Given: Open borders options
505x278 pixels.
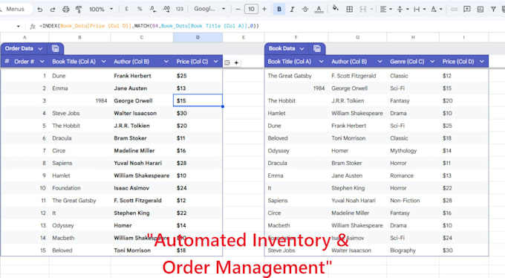Looking at the screenshot, I should 350,10.
